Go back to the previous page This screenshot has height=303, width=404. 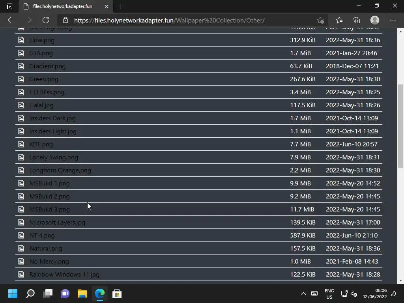(11, 20)
